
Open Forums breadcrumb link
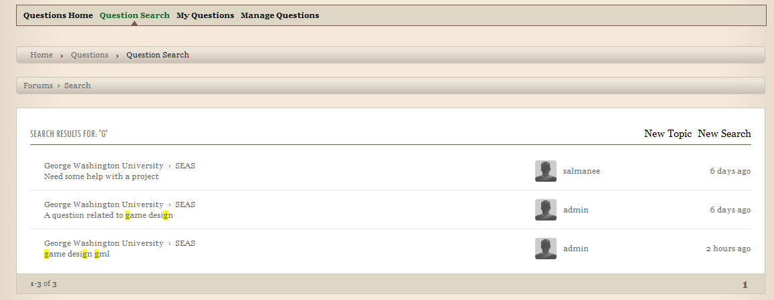(38, 86)
